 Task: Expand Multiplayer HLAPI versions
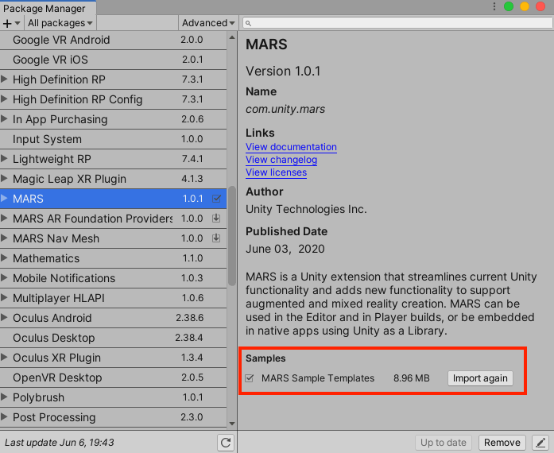pos(4,297)
